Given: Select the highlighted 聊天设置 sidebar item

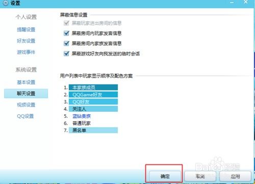Looking at the screenshot, I should pos(26,94).
